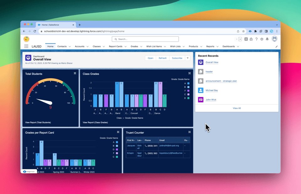Expand the Dashboards tab dropdown
The image size is (301, 194).
tap(238, 47)
